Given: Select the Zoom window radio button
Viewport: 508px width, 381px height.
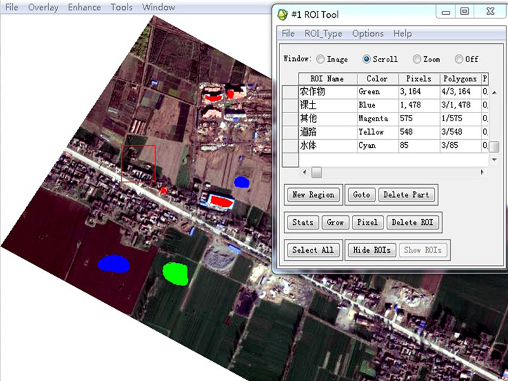Looking at the screenshot, I should pos(417,59).
